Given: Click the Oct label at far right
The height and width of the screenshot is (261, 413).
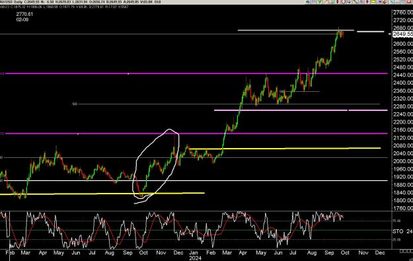Looking at the screenshot, I should tap(345, 252).
